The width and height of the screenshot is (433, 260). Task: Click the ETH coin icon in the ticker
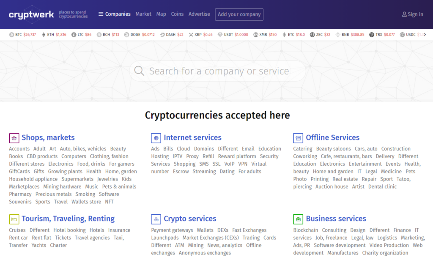tap(44, 35)
